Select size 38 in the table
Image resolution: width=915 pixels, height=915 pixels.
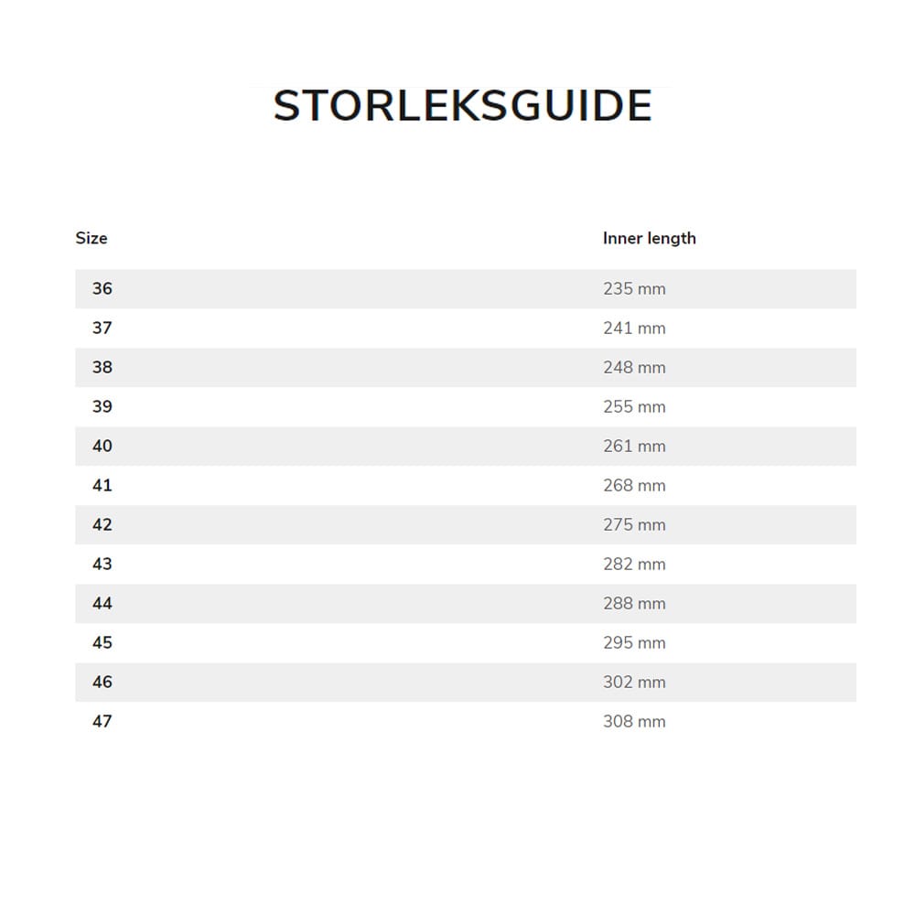pyautogui.click(x=102, y=367)
